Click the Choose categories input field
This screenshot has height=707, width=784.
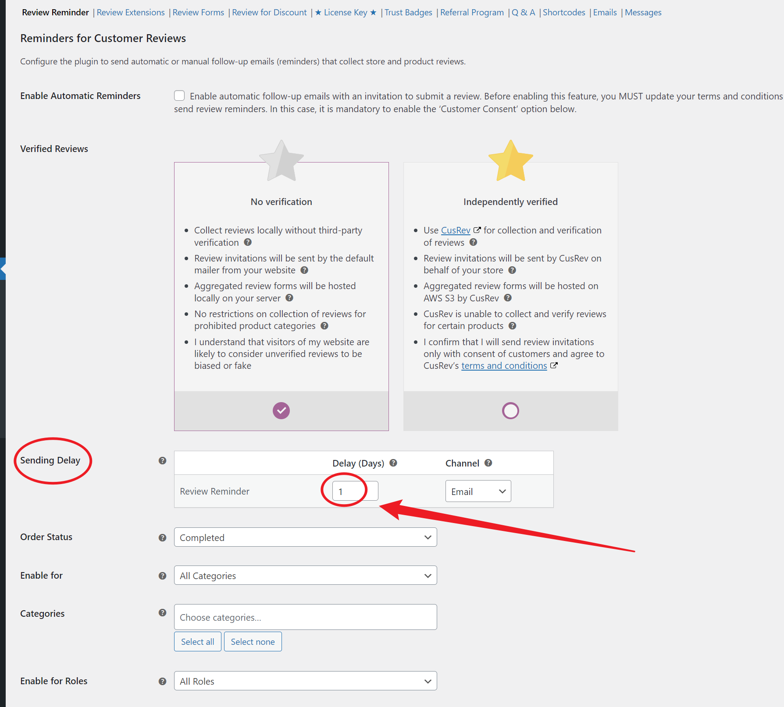pos(305,617)
